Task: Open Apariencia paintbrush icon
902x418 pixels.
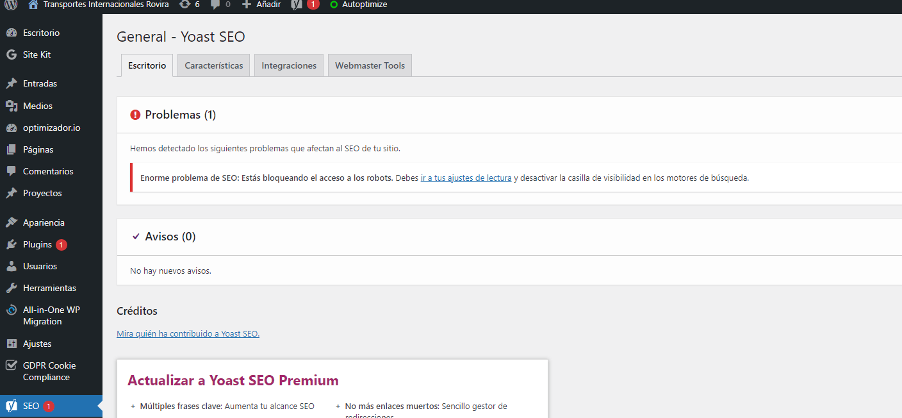Action: pyautogui.click(x=11, y=222)
